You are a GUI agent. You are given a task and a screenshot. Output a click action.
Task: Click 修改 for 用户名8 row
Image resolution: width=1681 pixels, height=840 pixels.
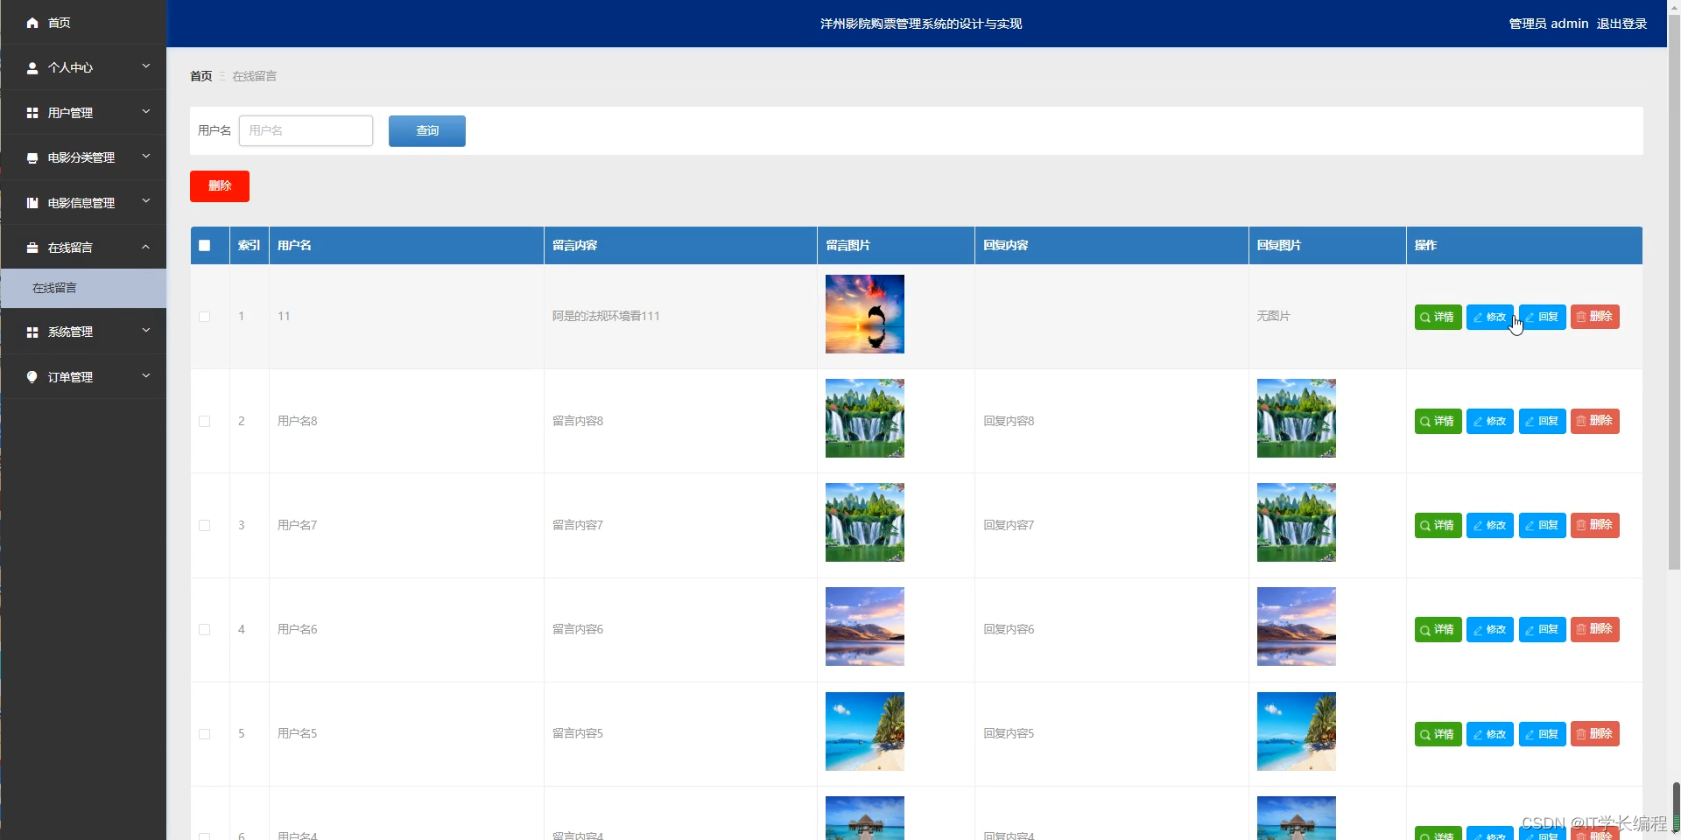[1489, 421]
